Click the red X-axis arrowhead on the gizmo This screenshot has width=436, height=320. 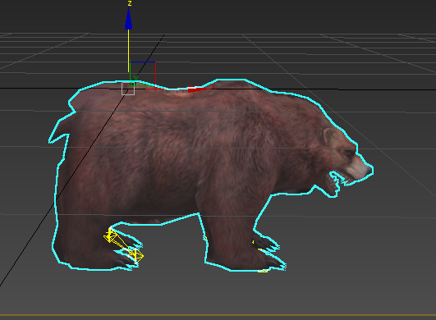coord(196,89)
